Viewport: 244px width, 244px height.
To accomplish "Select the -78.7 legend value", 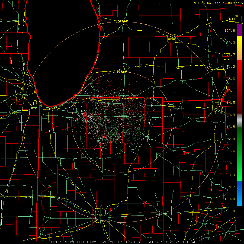I will [x=230, y=175].
